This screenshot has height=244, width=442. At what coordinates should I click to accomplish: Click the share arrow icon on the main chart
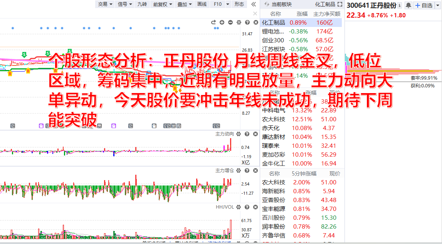coord(213,22)
